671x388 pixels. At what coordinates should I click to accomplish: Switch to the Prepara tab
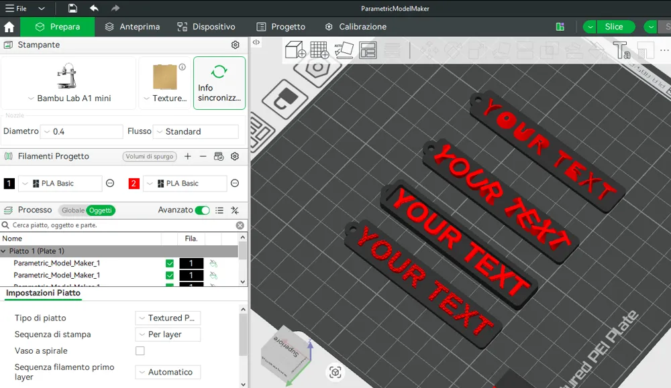click(57, 27)
